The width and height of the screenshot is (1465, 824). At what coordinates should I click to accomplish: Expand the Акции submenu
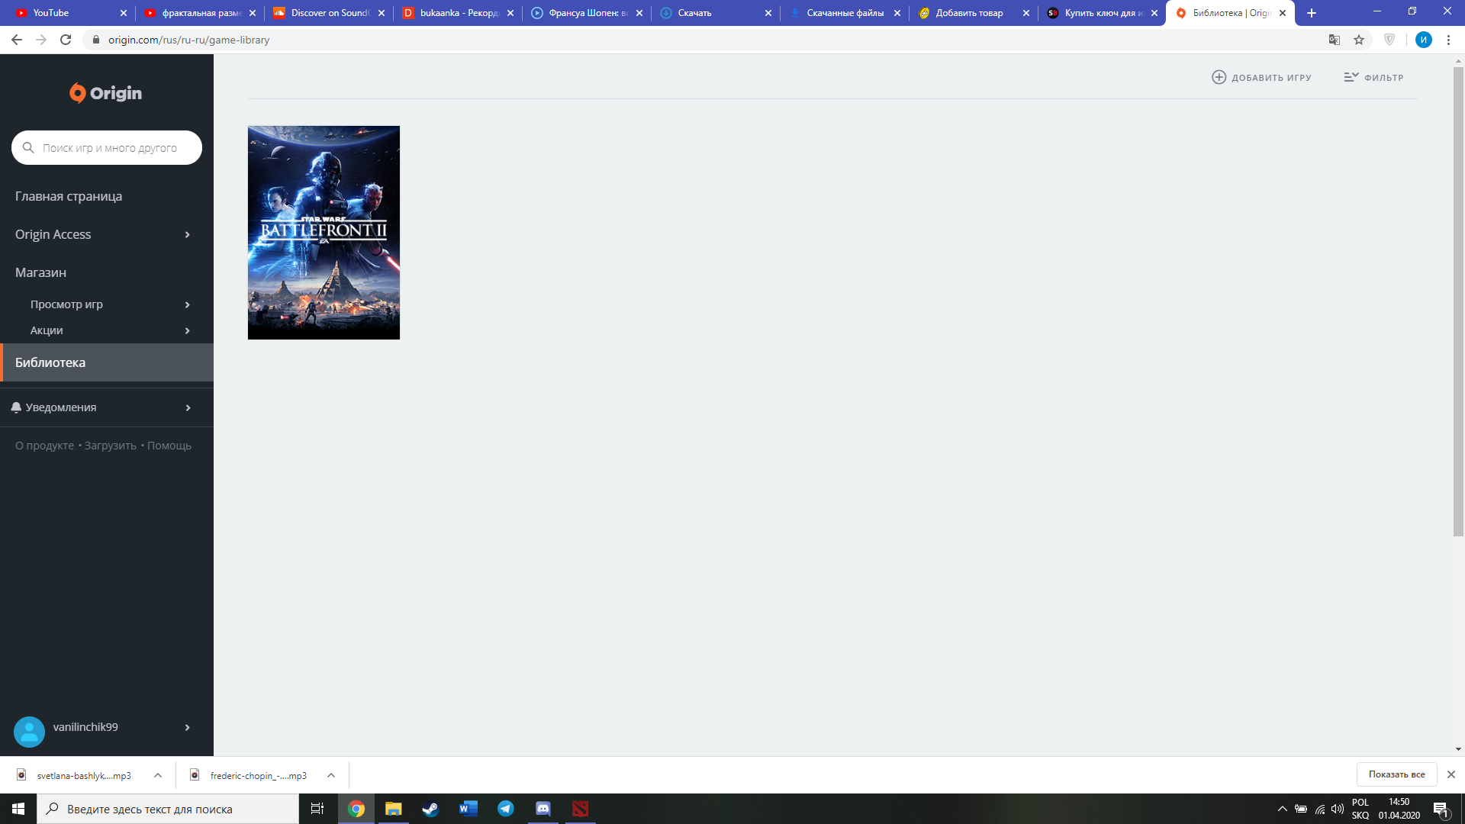[x=187, y=331]
